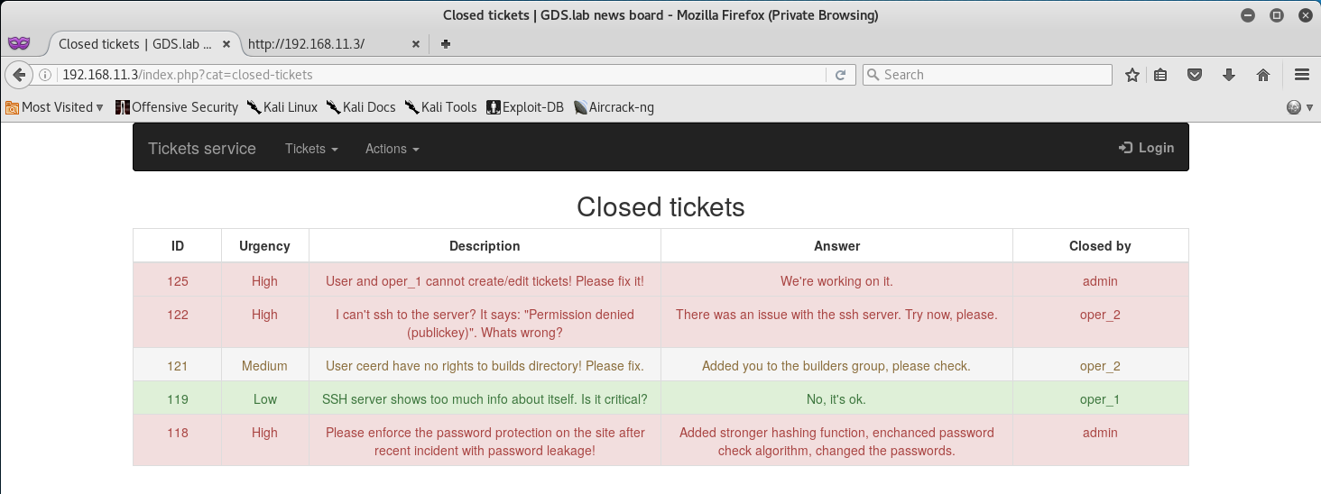Open the downloads arrow icon
1321x494 pixels.
(1228, 75)
